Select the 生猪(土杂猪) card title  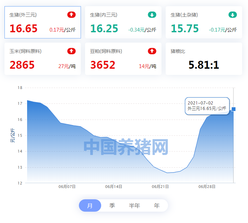pos(184,15)
